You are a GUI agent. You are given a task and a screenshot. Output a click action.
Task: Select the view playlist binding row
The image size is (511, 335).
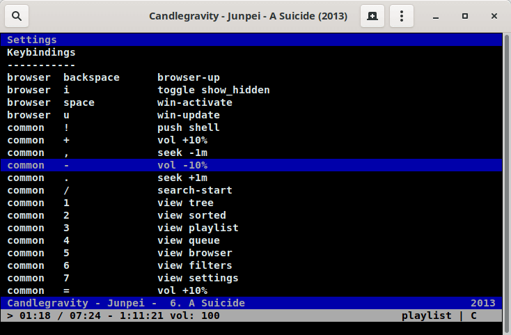pyautogui.click(x=251, y=228)
